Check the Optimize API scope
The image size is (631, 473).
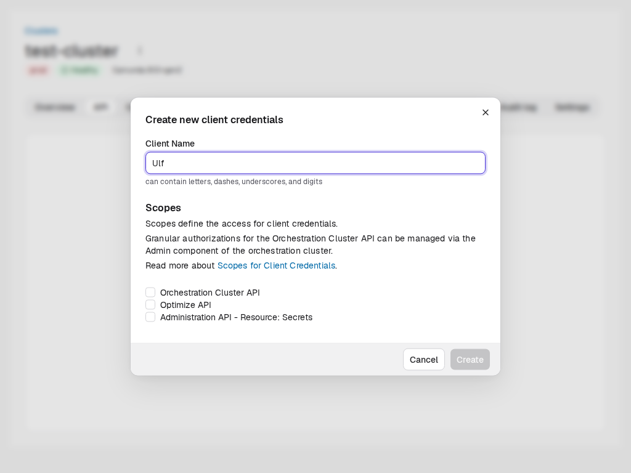[x=150, y=305]
